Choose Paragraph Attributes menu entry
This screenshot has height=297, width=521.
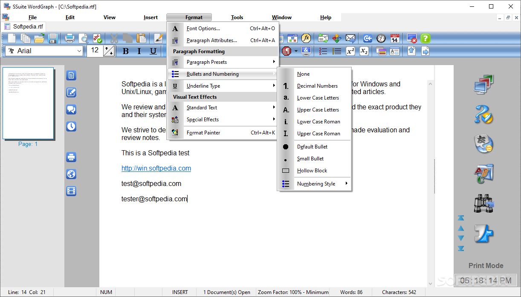point(223,40)
